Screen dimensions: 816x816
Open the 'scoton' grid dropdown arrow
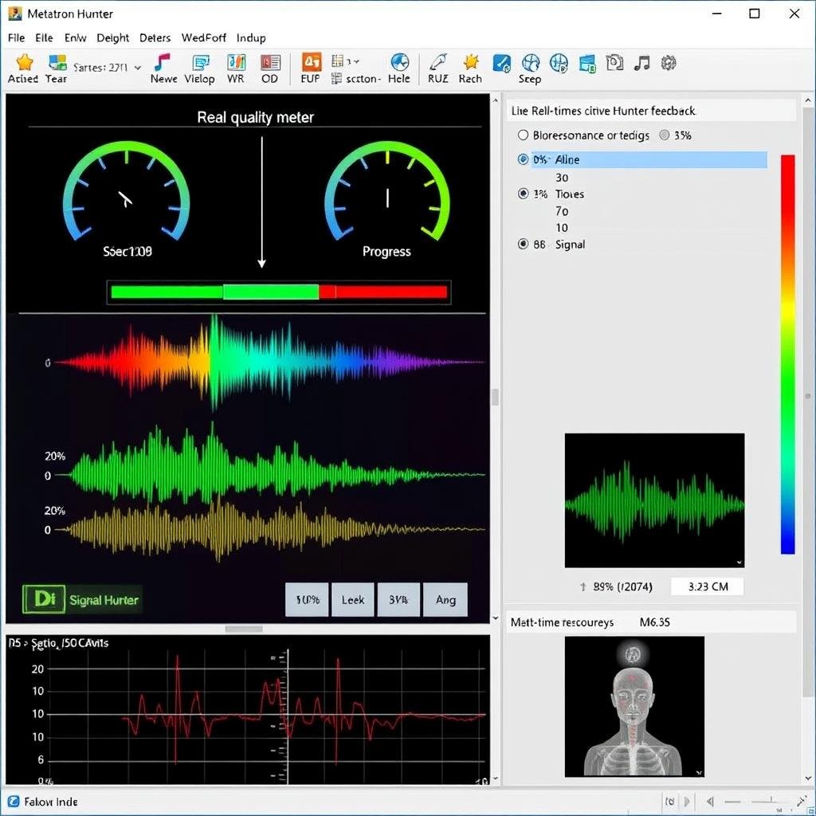pos(355,61)
